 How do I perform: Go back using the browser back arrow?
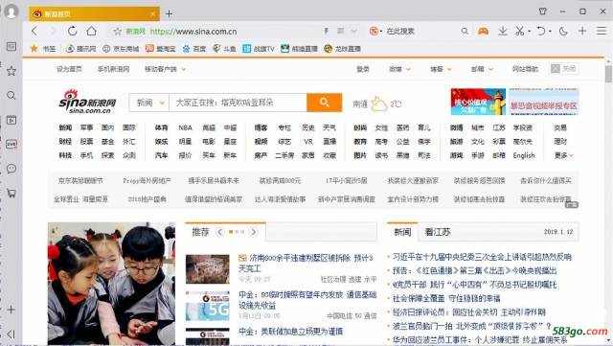(34, 31)
